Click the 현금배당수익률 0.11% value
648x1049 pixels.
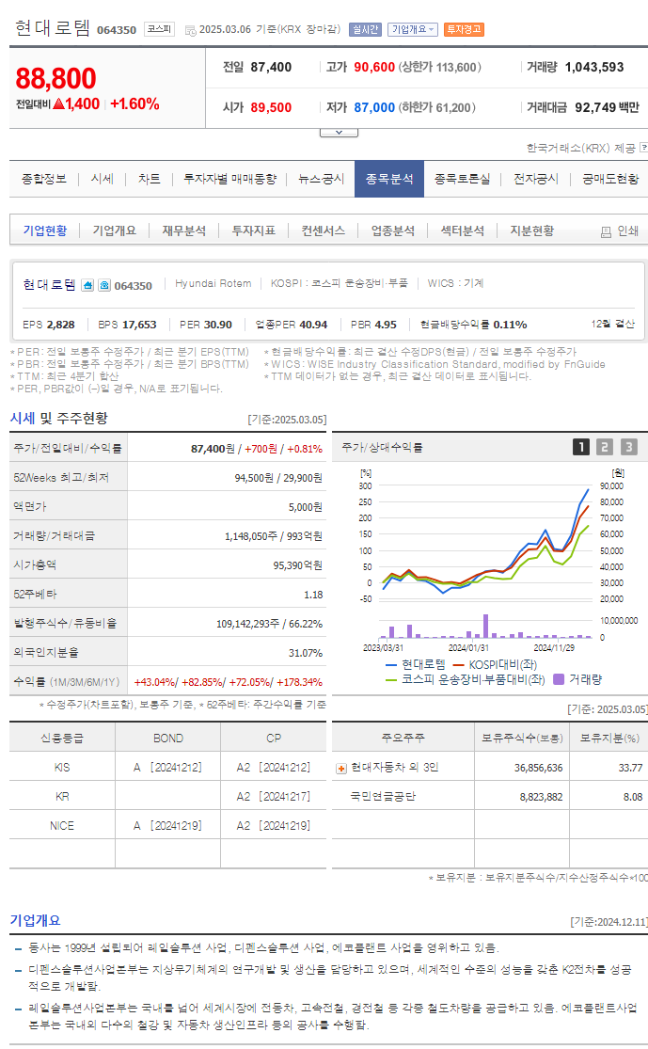[x=510, y=325]
